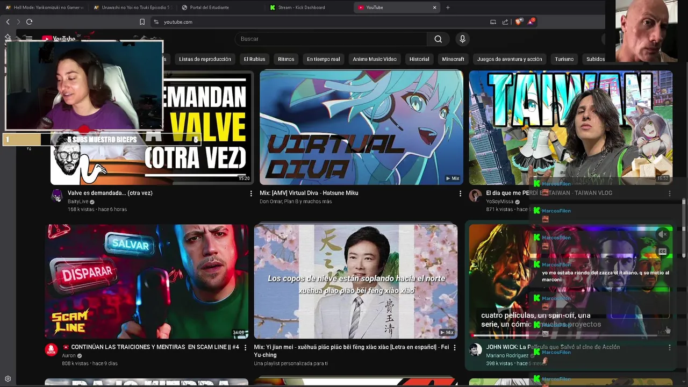Select the Anime Music Video filter chip
This screenshot has width=688, height=387.
point(375,59)
